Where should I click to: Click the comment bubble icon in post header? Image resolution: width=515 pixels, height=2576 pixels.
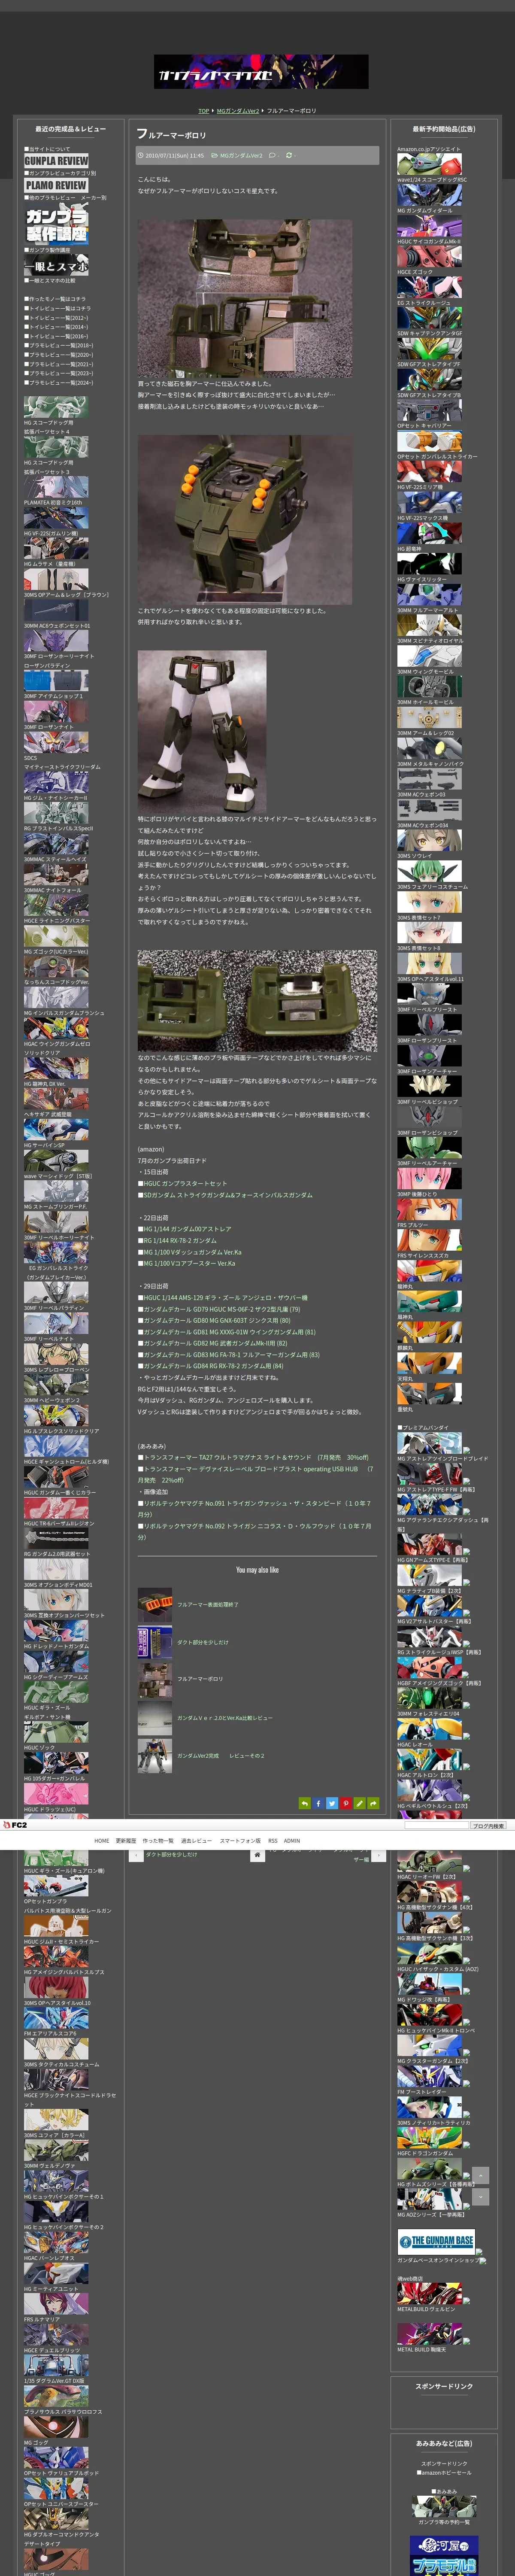click(x=272, y=156)
